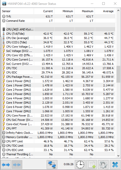Click the chip icon of CPU [#0] group

coord(4,29)
